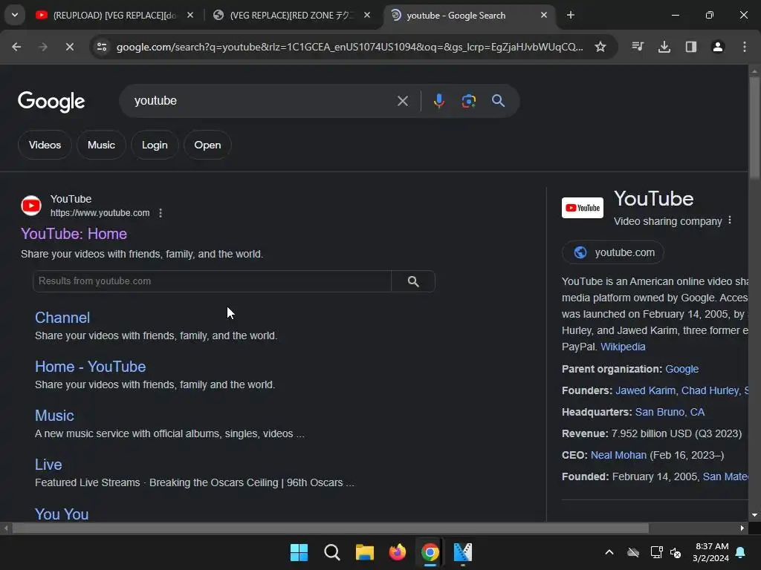The width and height of the screenshot is (761, 570).
Task: Stop loading the page
Action: [69, 47]
